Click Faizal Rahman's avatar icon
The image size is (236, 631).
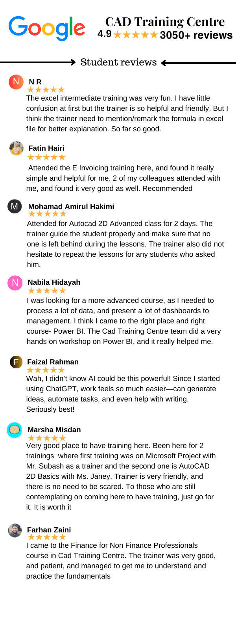16,362
